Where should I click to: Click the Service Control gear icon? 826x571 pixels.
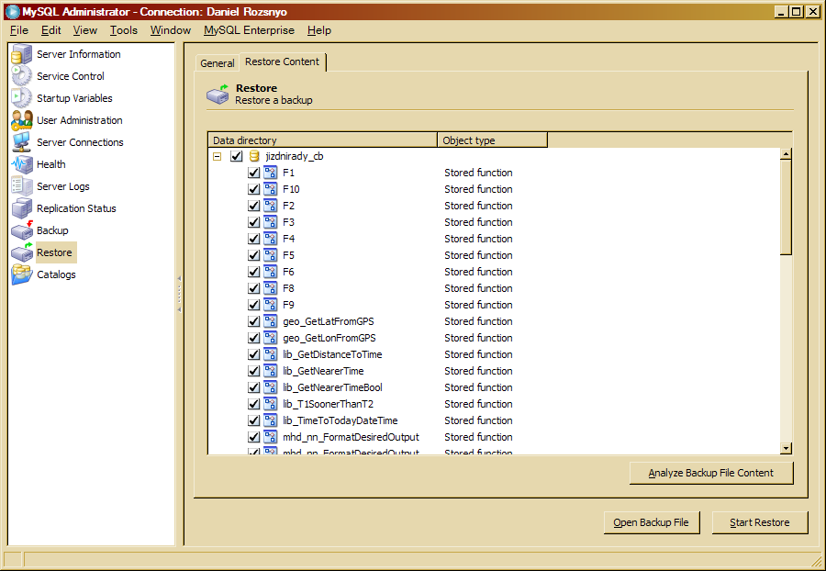coord(22,76)
